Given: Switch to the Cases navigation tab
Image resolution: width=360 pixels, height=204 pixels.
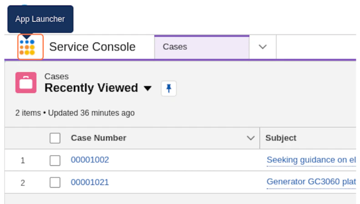Looking at the screenshot, I should [x=175, y=47].
